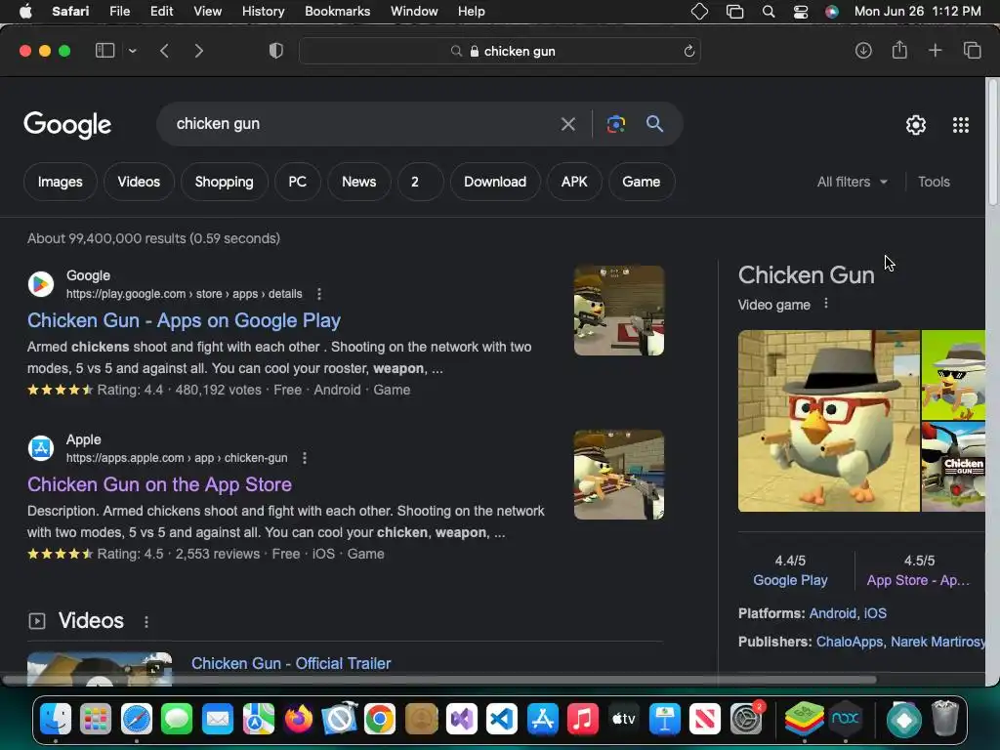Image resolution: width=1000 pixels, height=750 pixels.
Task: Open the Tools button
Action: click(934, 182)
